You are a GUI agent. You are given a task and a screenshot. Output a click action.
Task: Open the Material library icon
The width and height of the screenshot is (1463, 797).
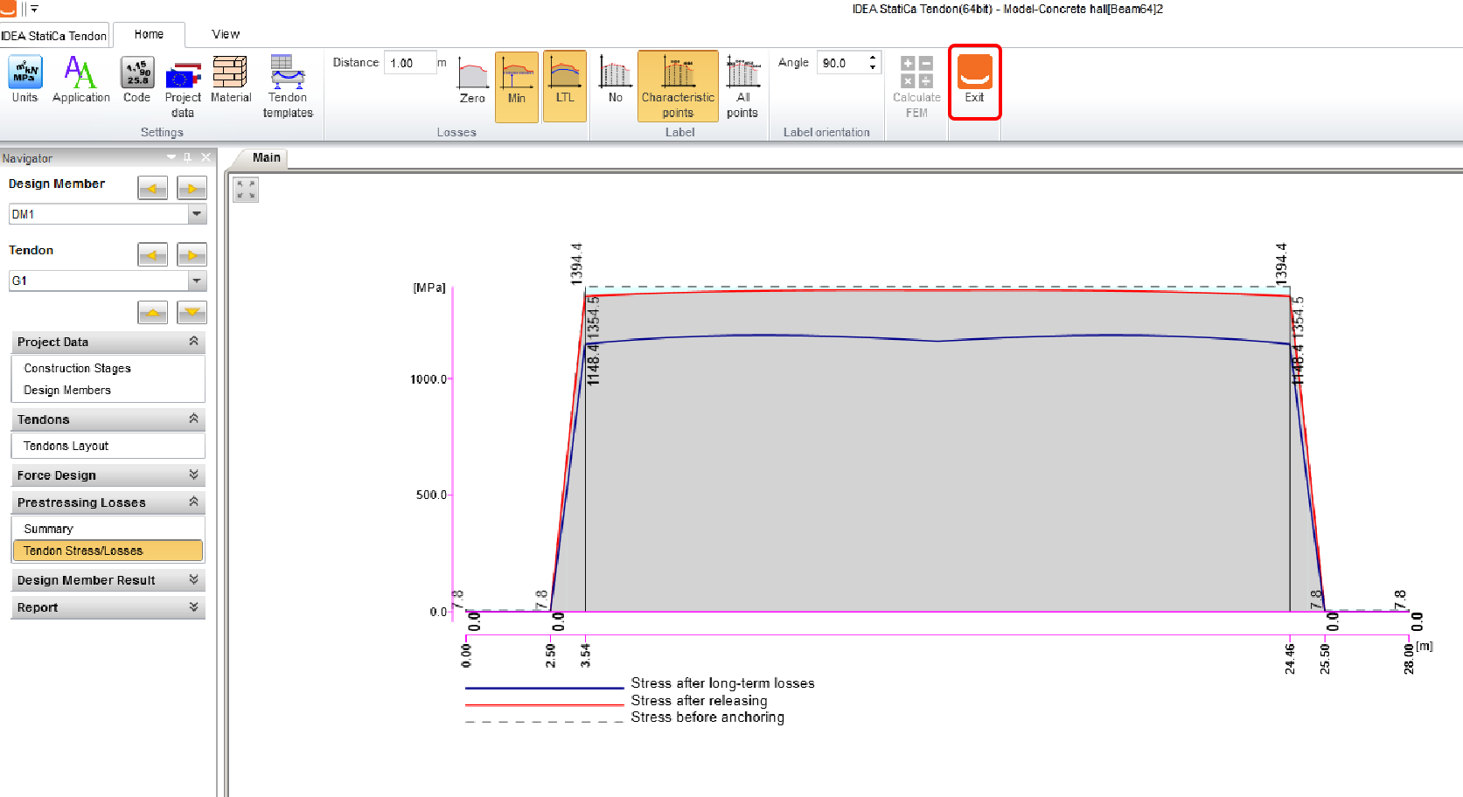pyautogui.click(x=231, y=80)
